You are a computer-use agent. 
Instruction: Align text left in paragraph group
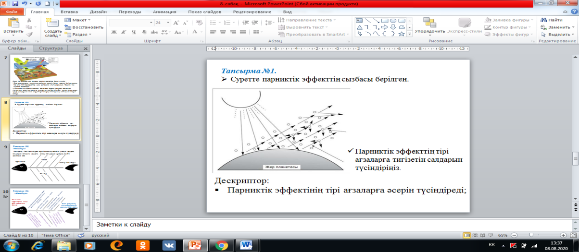pos(214,32)
